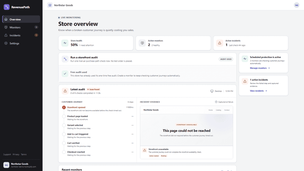Open the Support link
This screenshot has width=304, height=171.
(7, 154)
